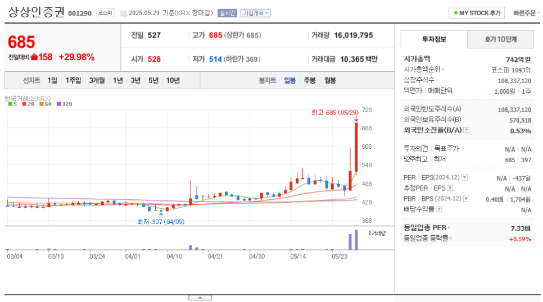This screenshot has width=543, height=302.
Task: Expand the 빠른주문 dropdown
Action: 526,13
